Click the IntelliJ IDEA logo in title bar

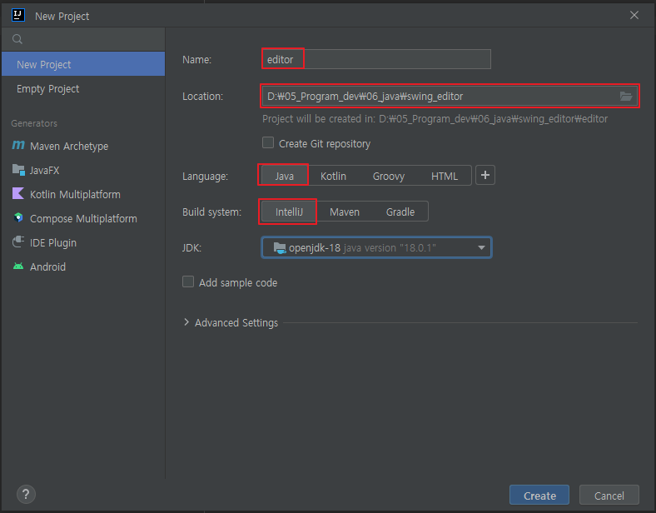click(18, 16)
